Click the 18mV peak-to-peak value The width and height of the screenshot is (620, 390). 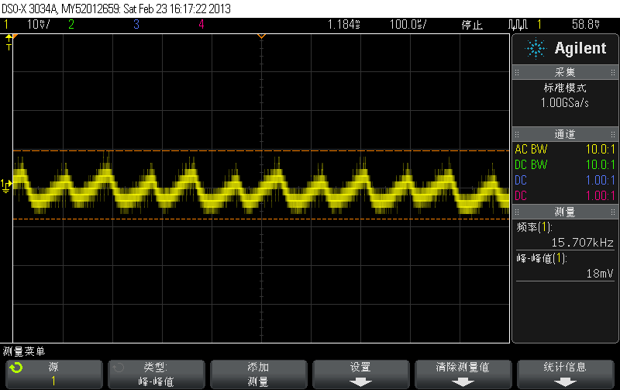(600, 274)
